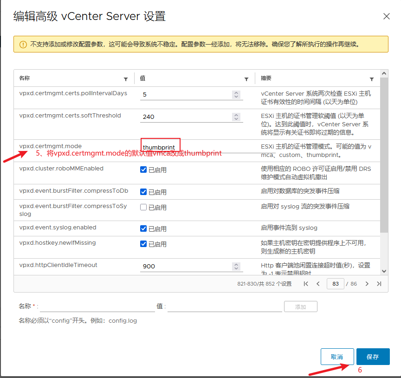Select vpxd.httpClientIdleTimeout name cell

pyautogui.click(x=58, y=265)
